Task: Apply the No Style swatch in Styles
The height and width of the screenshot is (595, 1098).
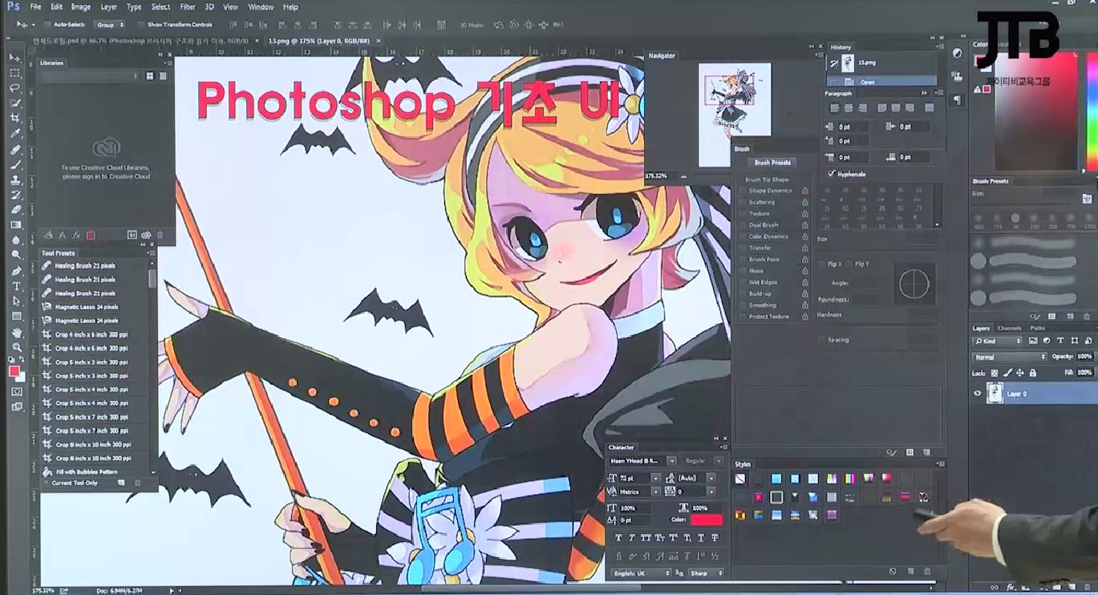Action: pyautogui.click(x=740, y=479)
